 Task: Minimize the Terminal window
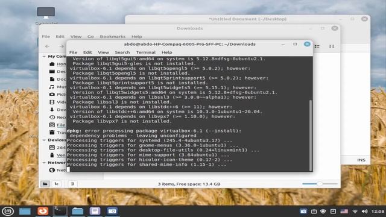[283, 44]
